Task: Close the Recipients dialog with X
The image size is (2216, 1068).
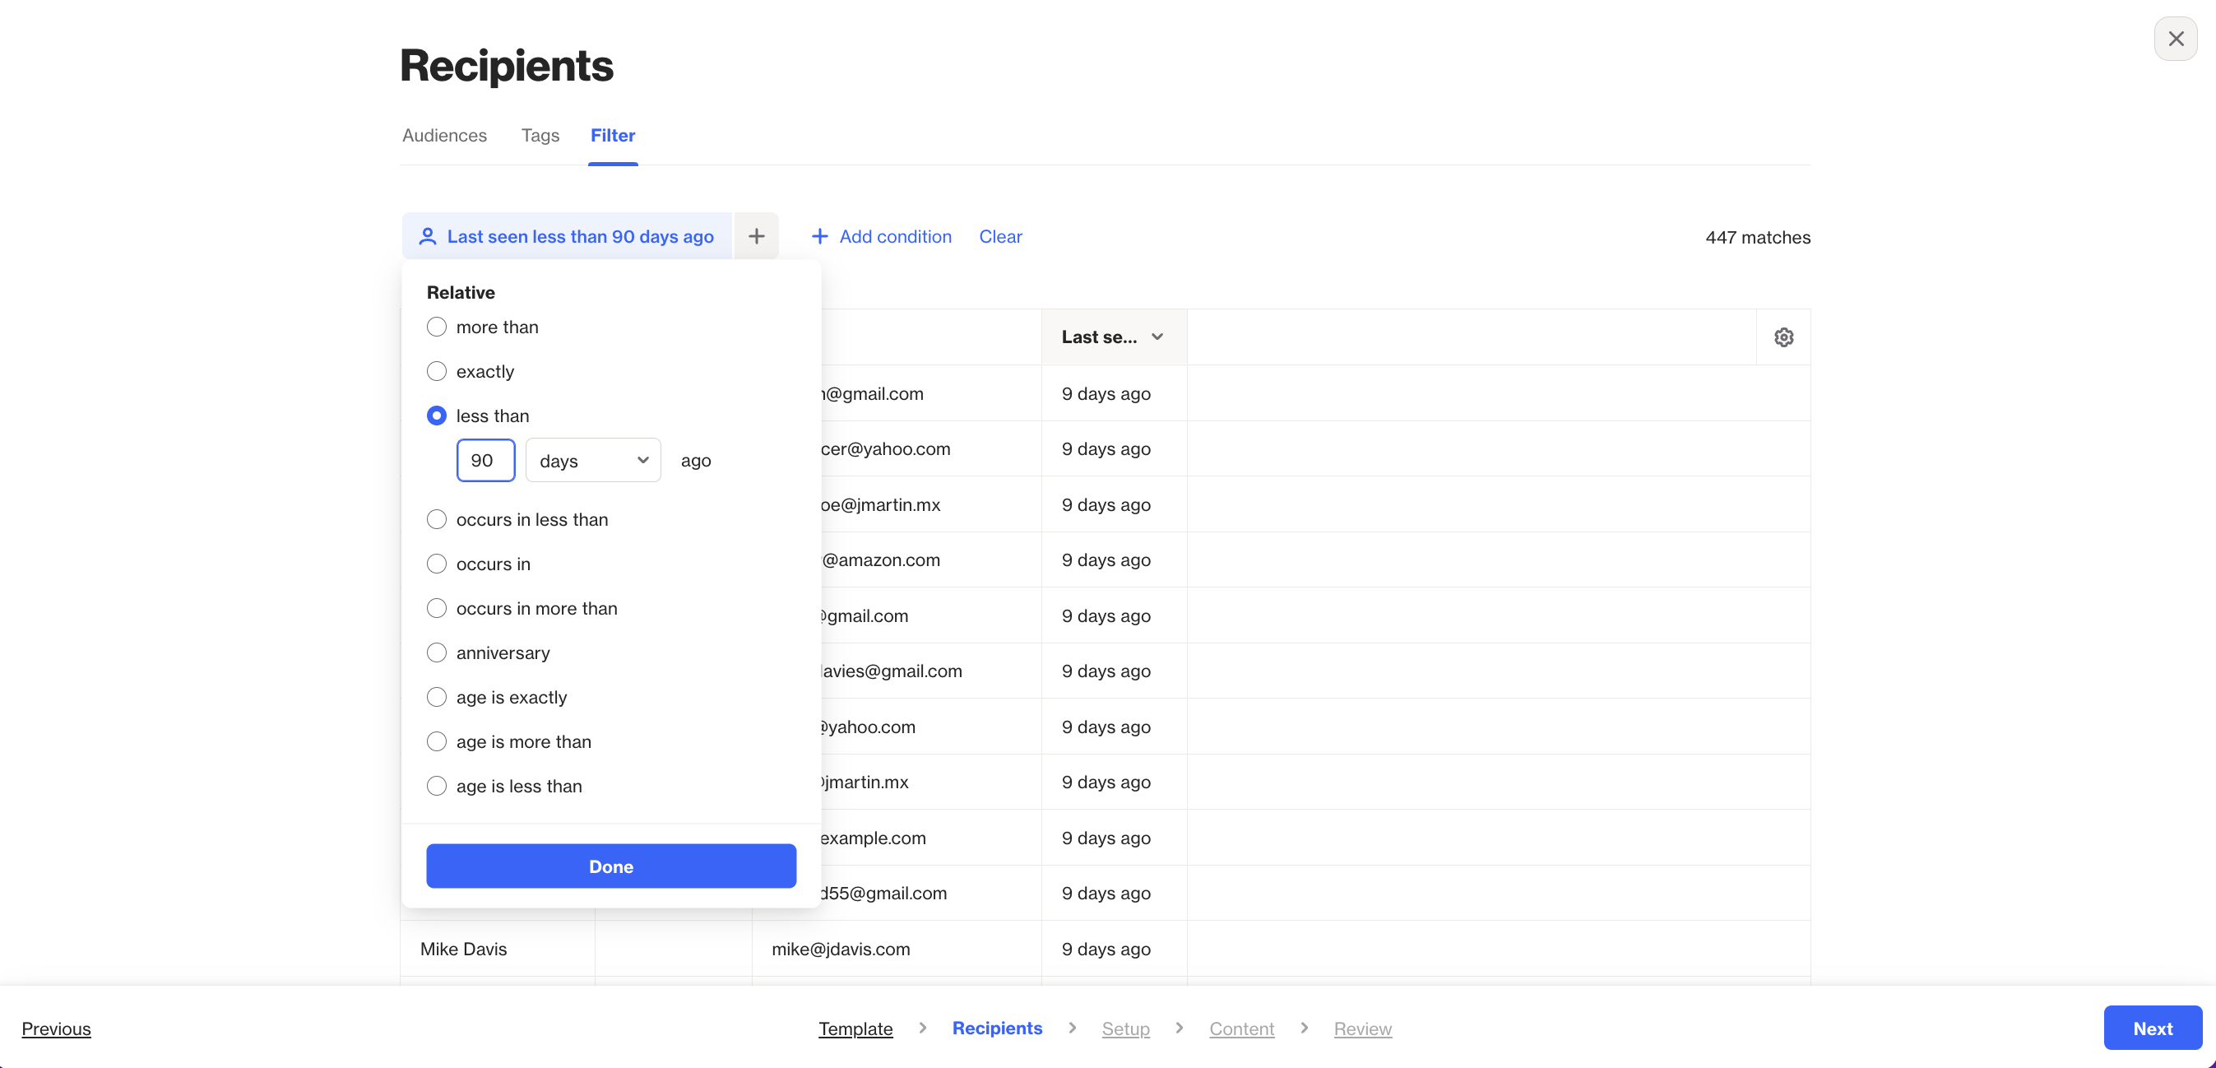Action: point(2175,39)
